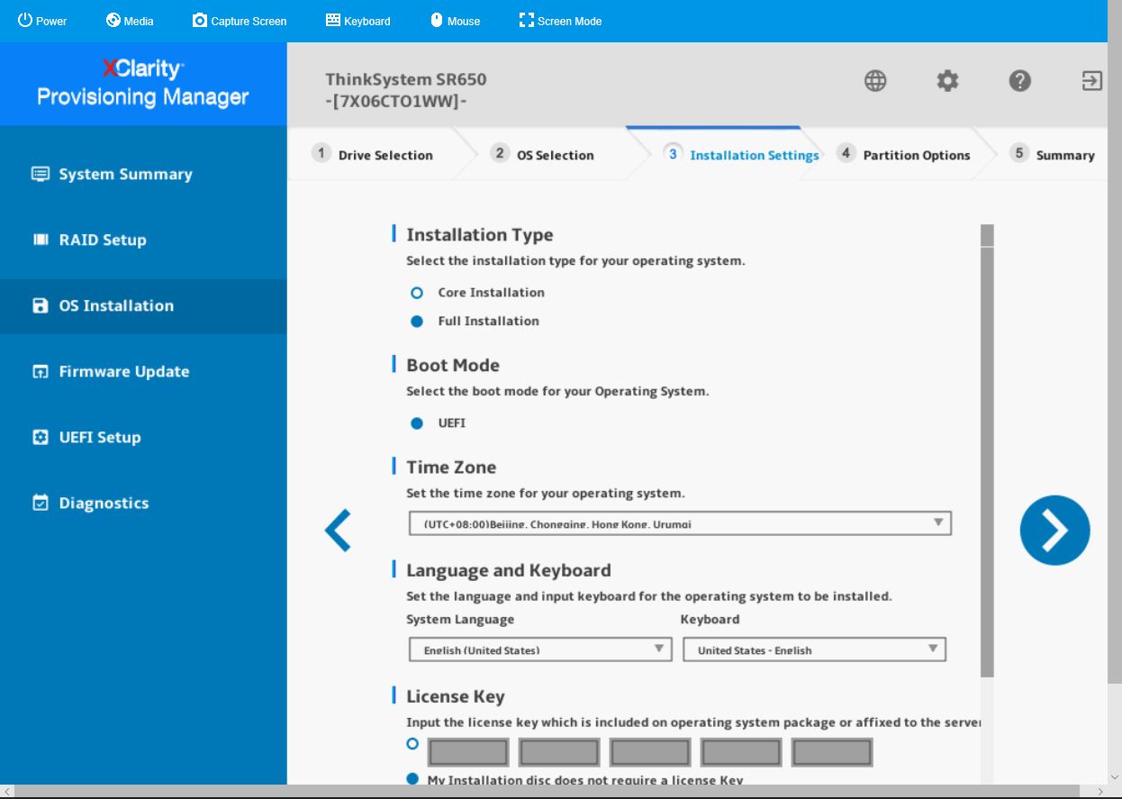Click Capture Screen in the toolbar

[240, 21]
